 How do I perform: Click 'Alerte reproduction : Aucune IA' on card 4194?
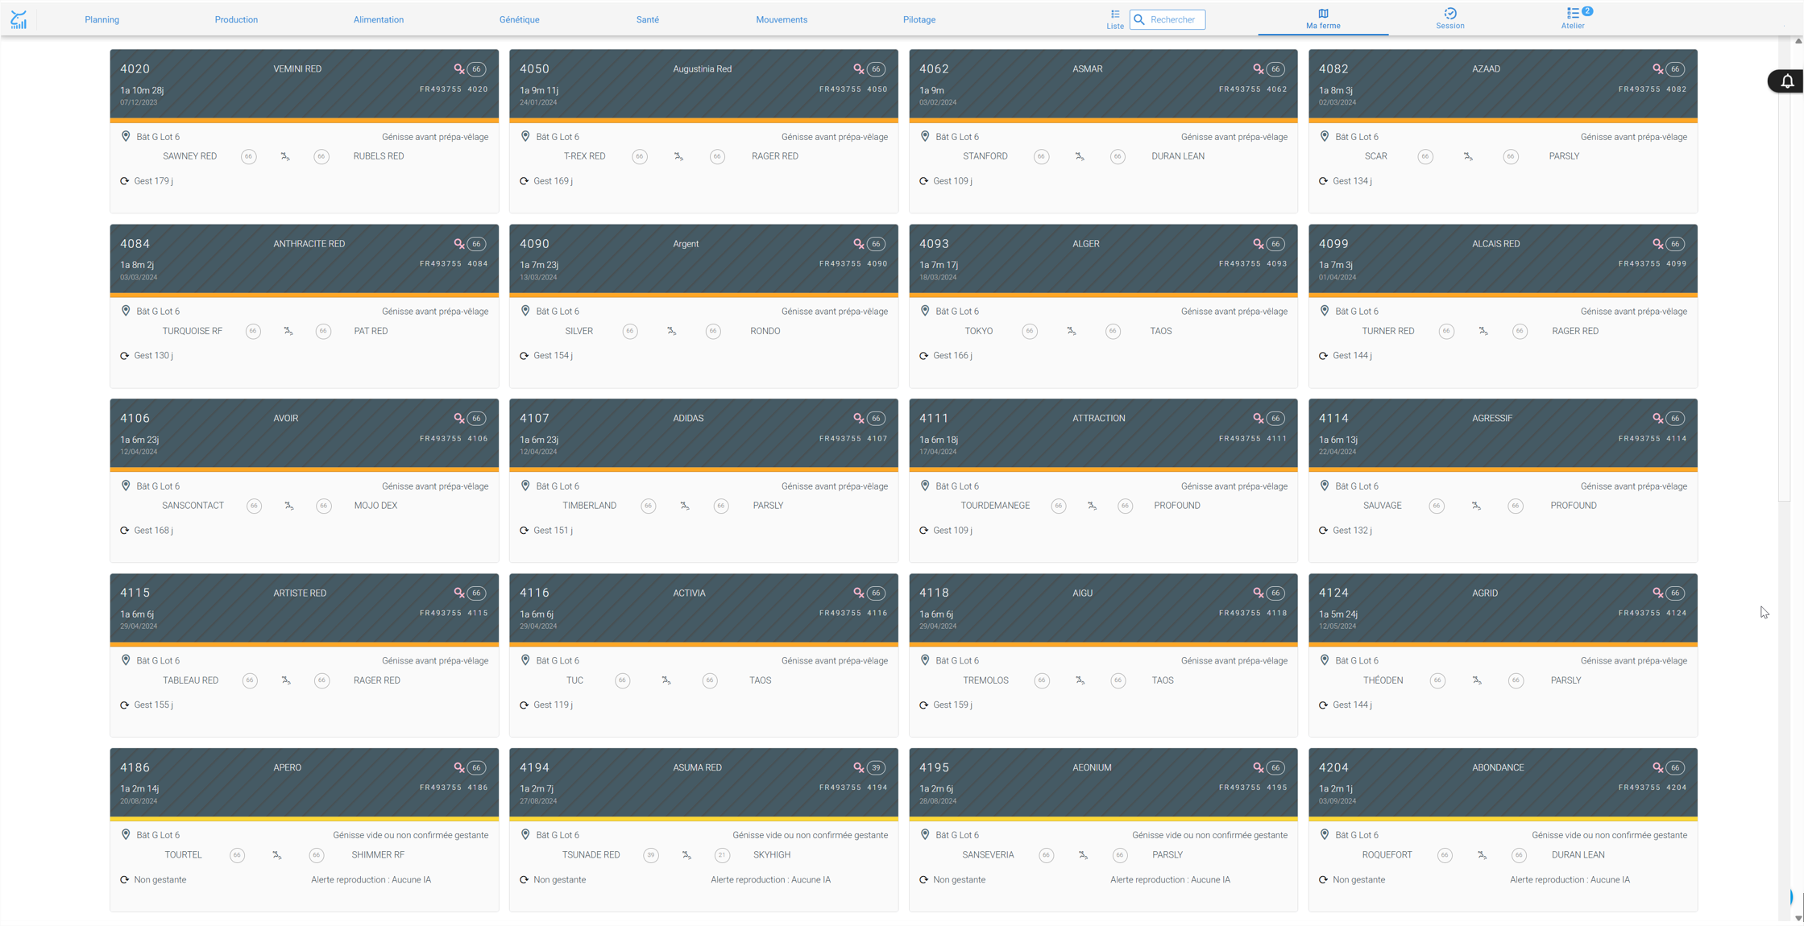coord(770,880)
